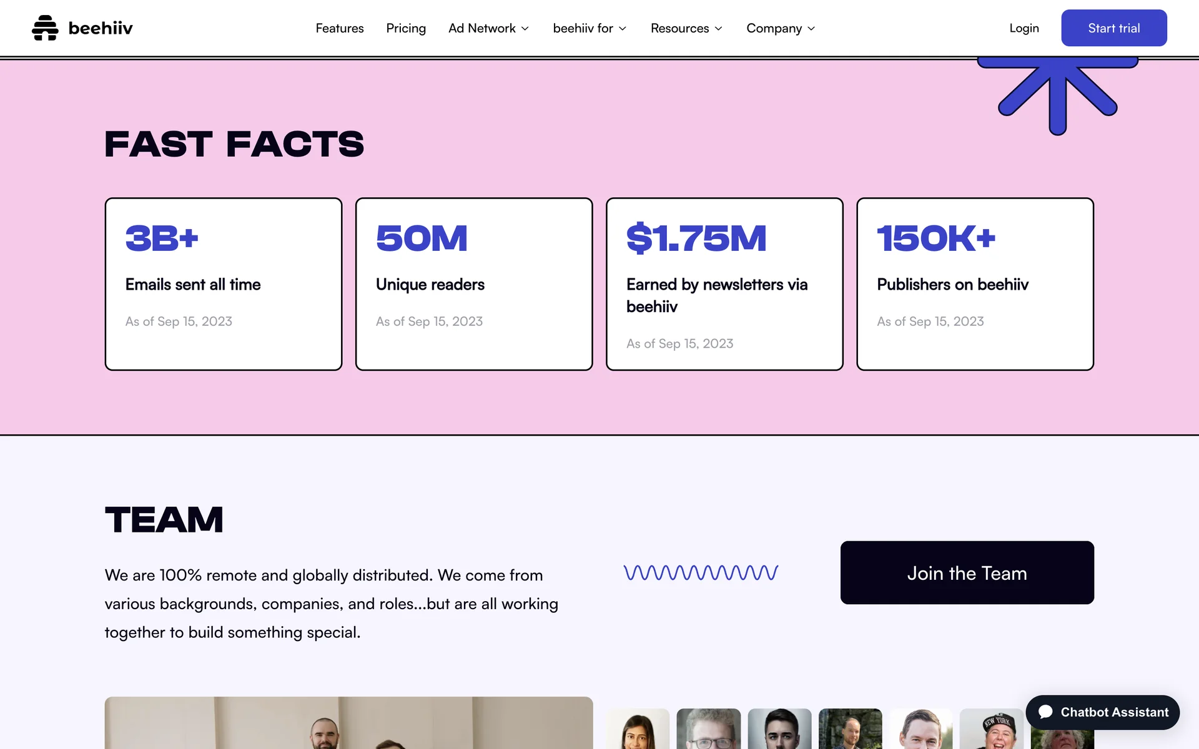1199x749 pixels.
Task: Open the Chatbot Assistant widget
Action: 1102,712
